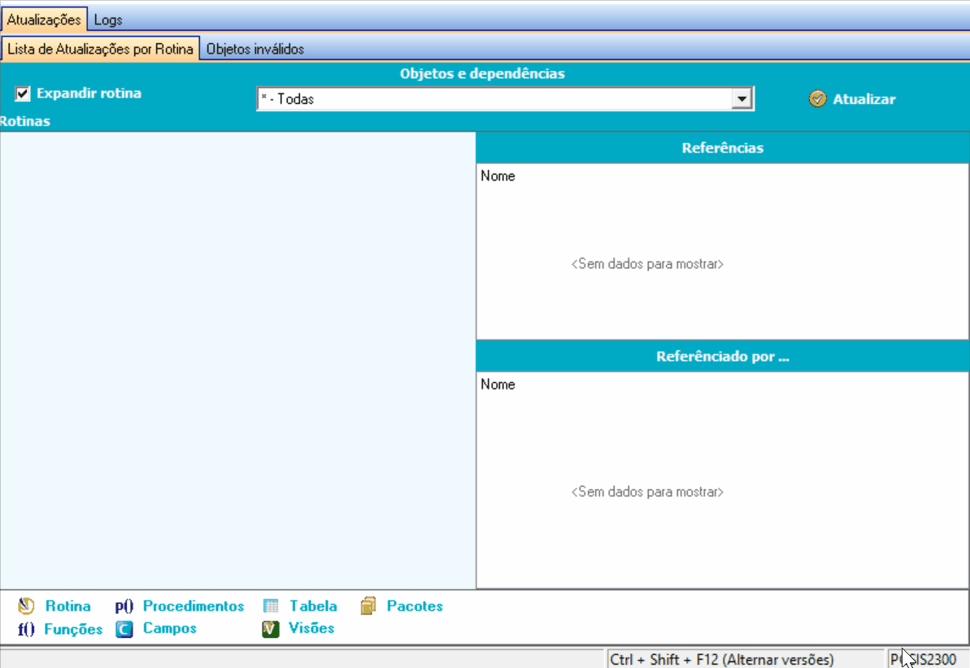Click the Procedimentos p() icon
This screenshot has height=668, width=970.
[x=124, y=606]
